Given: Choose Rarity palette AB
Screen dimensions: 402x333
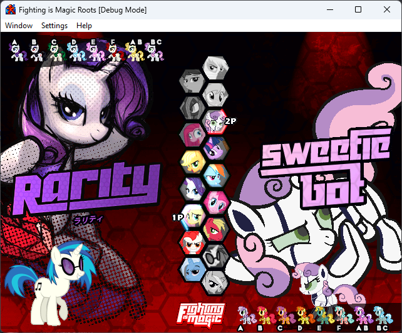Looking at the screenshot, I should coord(135,51).
